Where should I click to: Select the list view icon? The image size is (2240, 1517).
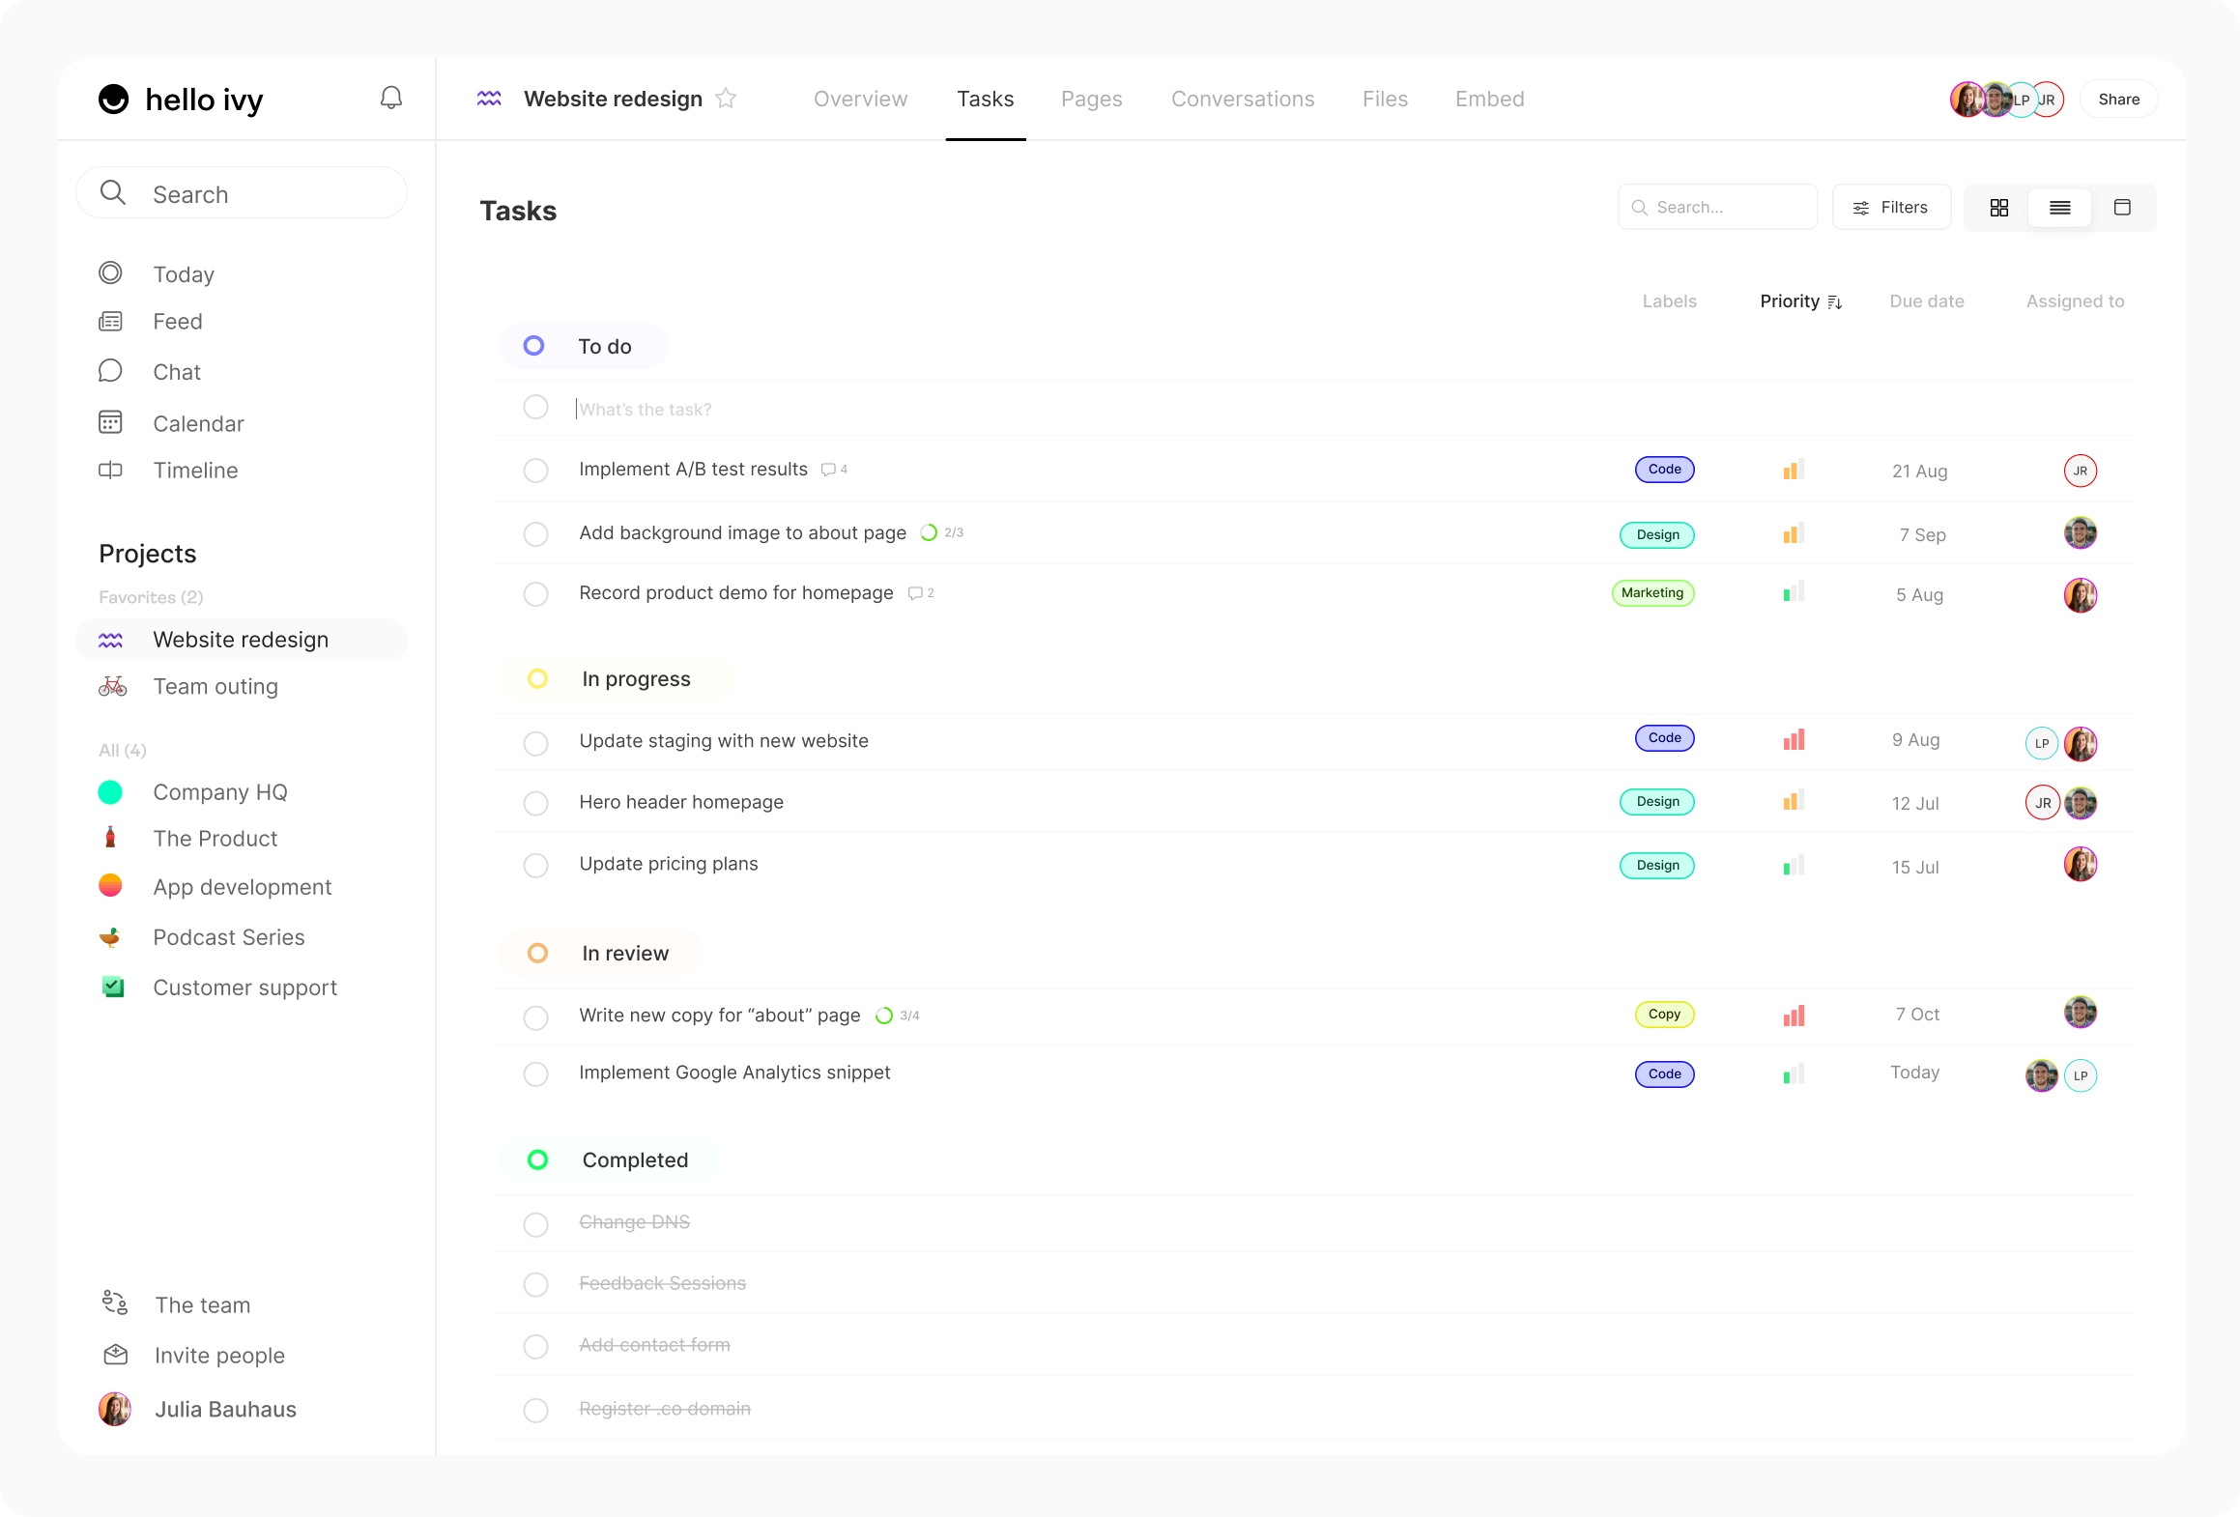(2059, 208)
